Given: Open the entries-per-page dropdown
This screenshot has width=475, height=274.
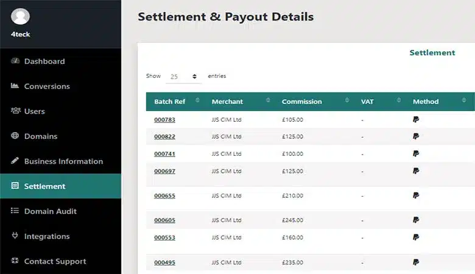Looking at the screenshot, I should [x=183, y=77].
